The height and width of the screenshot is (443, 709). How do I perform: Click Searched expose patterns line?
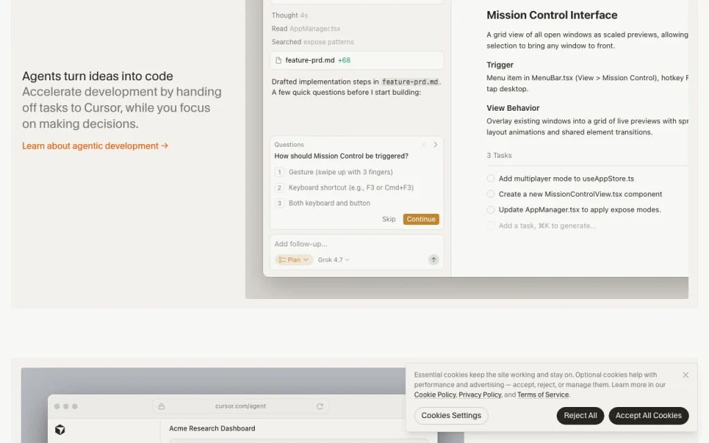[x=312, y=42]
